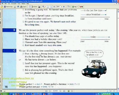Click the Fit Page icon

(48, 7)
